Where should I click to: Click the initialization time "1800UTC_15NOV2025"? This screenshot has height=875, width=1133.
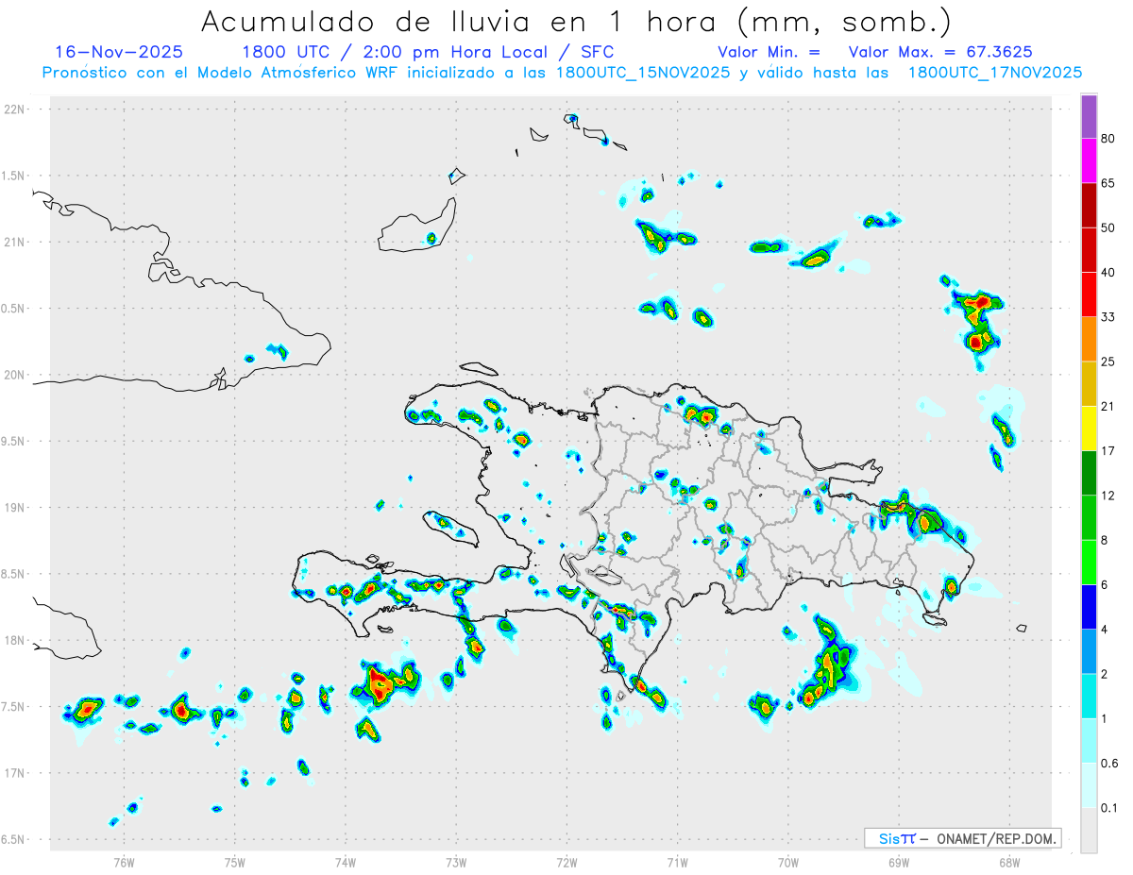[x=643, y=73]
